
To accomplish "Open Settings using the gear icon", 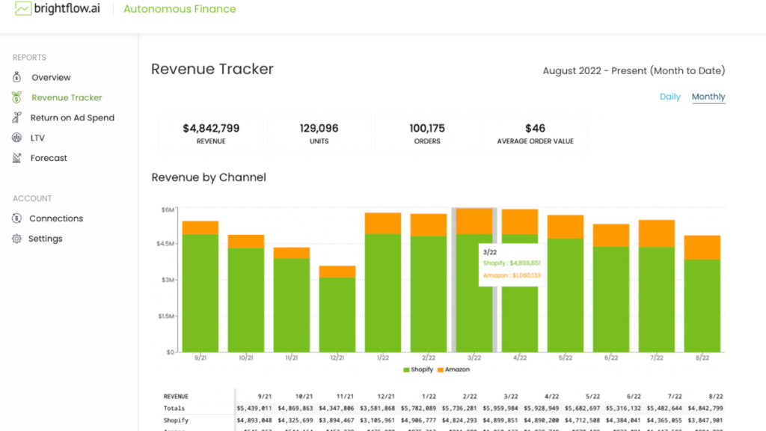I will tap(16, 238).
